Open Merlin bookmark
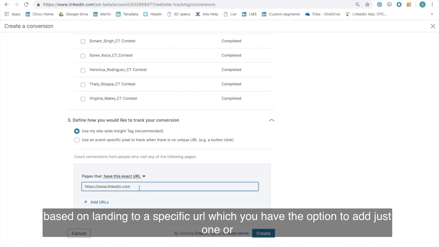The height and width of the screenshot is (247, 439). [x=102, y=14]
